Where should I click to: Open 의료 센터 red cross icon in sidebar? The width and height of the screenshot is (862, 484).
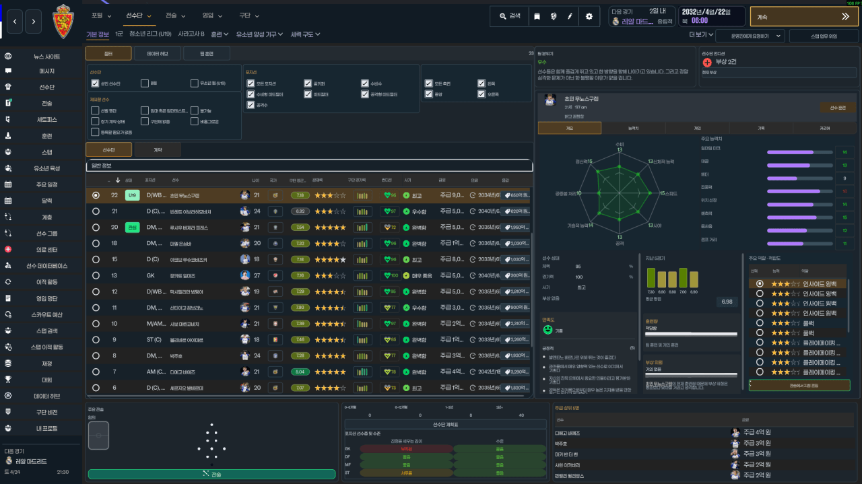8,250
